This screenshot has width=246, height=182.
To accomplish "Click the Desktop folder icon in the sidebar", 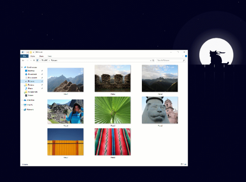I will pyautogui.click(x=26, y=71).
